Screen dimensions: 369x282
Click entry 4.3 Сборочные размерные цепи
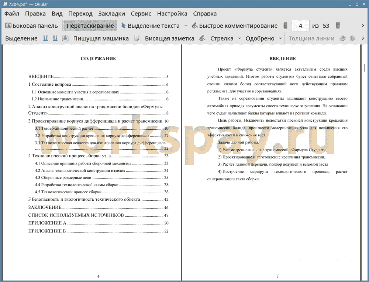tap(102, 177)
